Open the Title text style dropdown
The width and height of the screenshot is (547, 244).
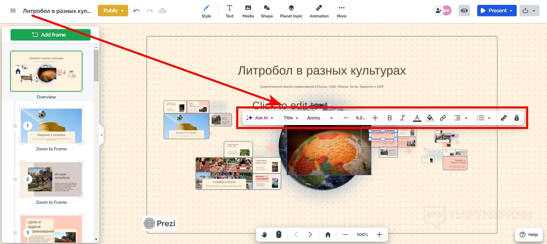[291, 118]
